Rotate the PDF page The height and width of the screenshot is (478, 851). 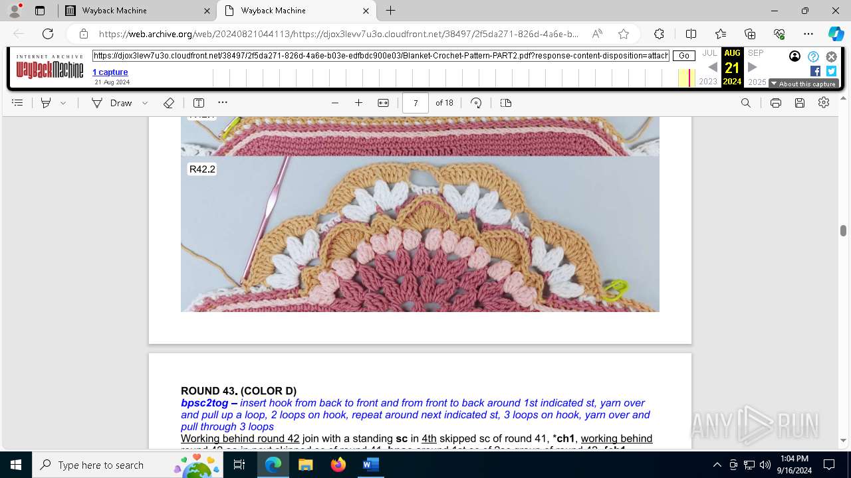click(476, 103)
